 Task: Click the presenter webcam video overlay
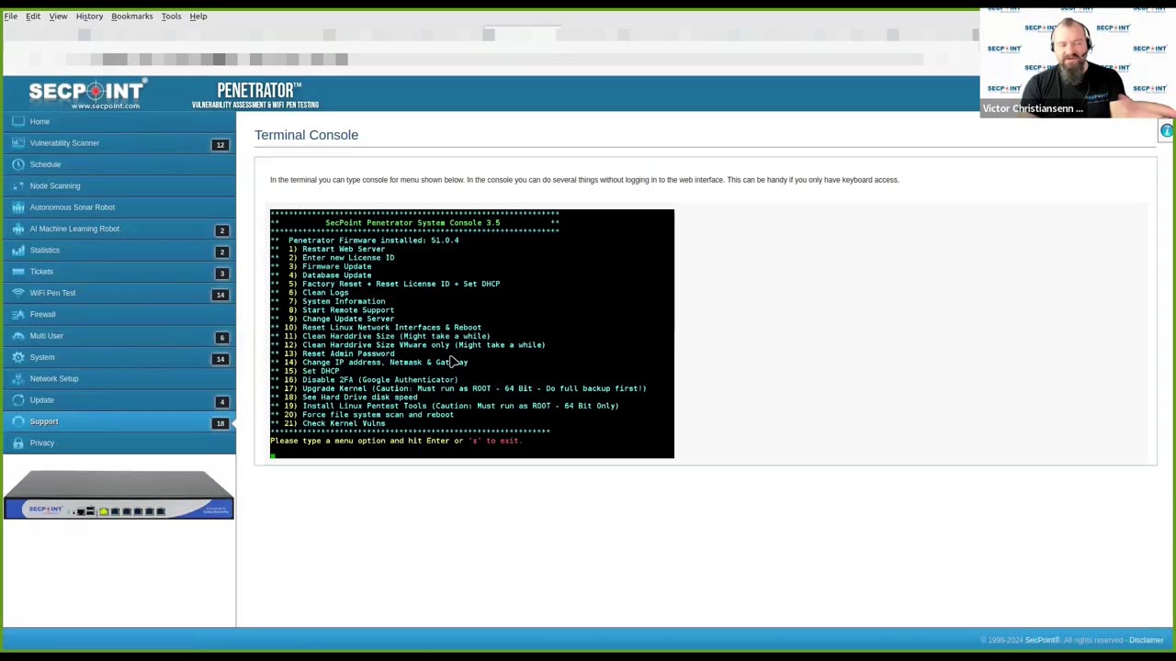point(1078,62)
